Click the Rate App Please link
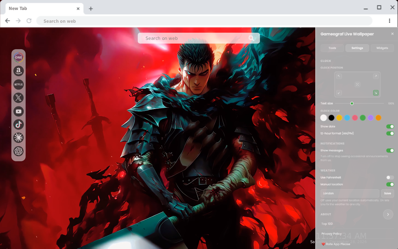The height and width of the screenshot is (249, 398). (x=336, y=244)
